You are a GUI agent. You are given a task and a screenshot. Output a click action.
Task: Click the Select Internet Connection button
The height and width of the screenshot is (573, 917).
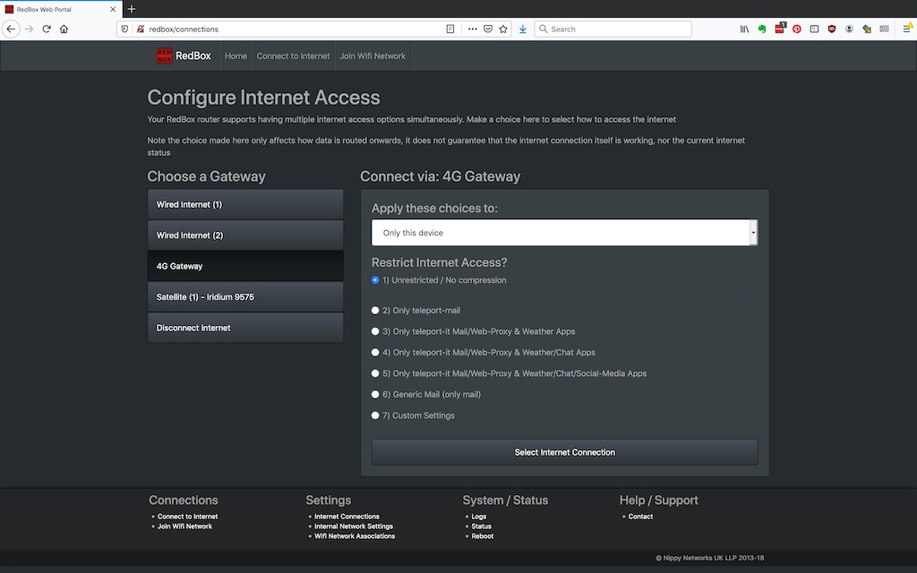point(565,452)
